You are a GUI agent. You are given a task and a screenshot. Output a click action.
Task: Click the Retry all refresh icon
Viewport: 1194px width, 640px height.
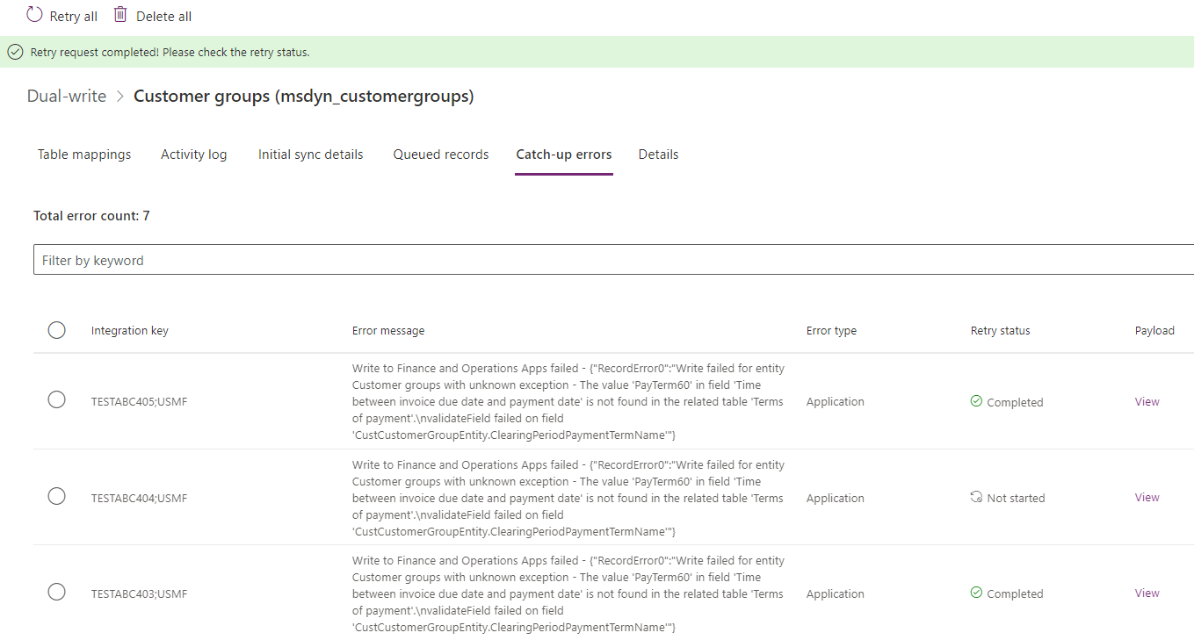[x=33, y=15]
